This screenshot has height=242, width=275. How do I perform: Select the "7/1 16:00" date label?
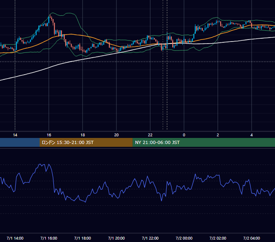(49, 238)
